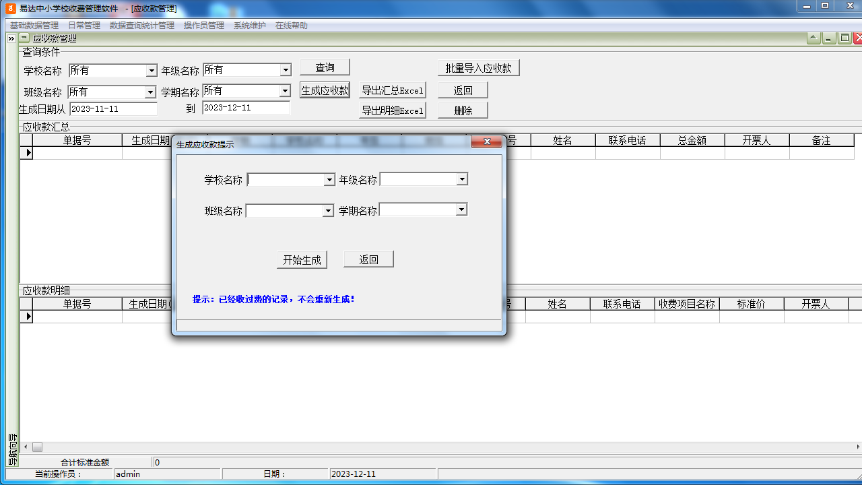Image resolution: width=862 pixels, height=485 pixels.
Task: Collapse the 应收款管理 panel using the minus icon
Action: 24,38
